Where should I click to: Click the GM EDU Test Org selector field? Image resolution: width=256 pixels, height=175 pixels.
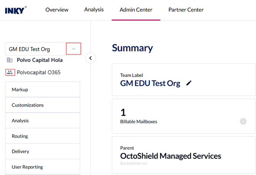pos(35,49)
